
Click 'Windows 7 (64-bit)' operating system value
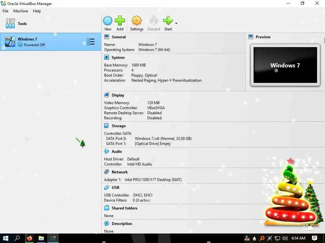[x=154, y=50]
